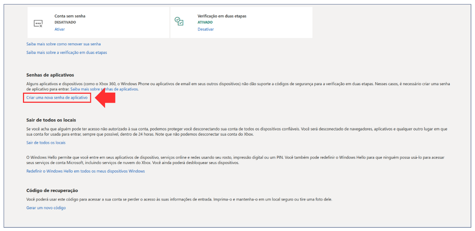Click the blue 'Sair de todos os locais' link
This screenshot has width=475, height=231.
click(46, 142)
